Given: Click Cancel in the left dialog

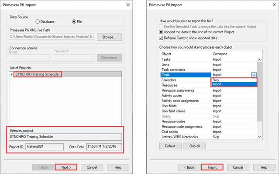Looking at the screenshot, I should coord(92,167).
